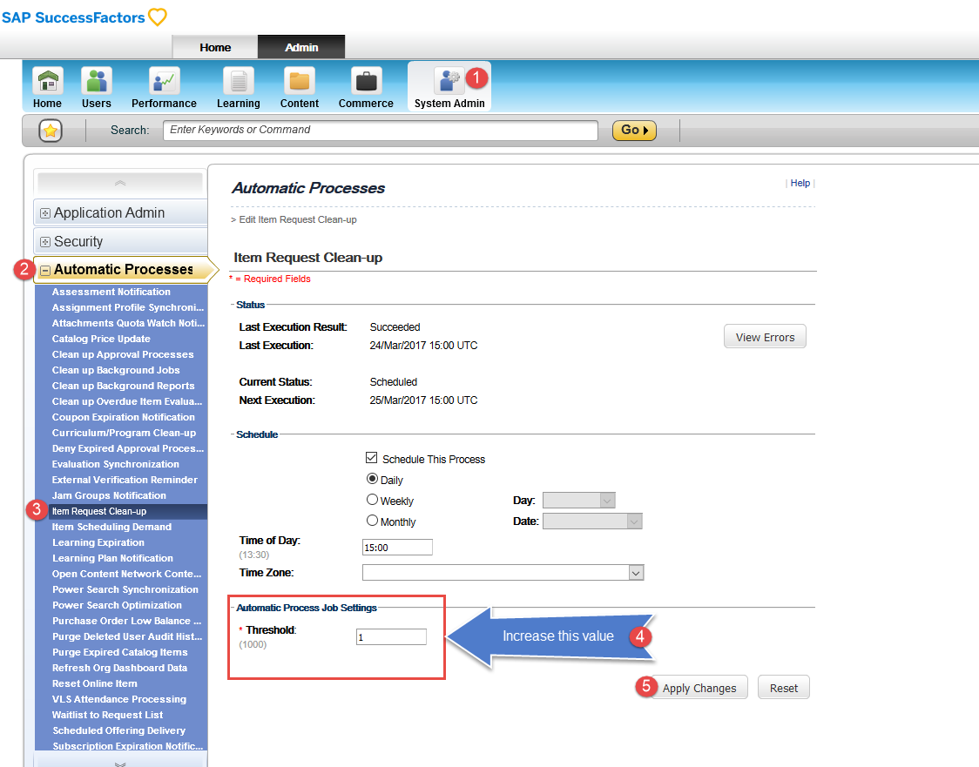979x767 pixels.
Task: Open Evaluation Synchronization
Action: coord(116,464)
